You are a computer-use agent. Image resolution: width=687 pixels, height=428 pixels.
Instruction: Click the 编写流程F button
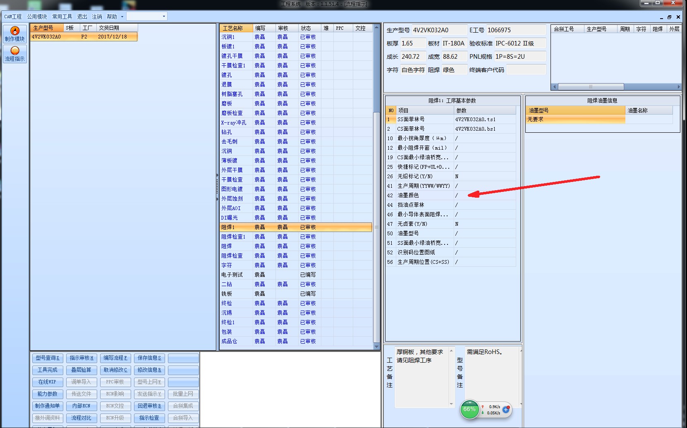115,358
